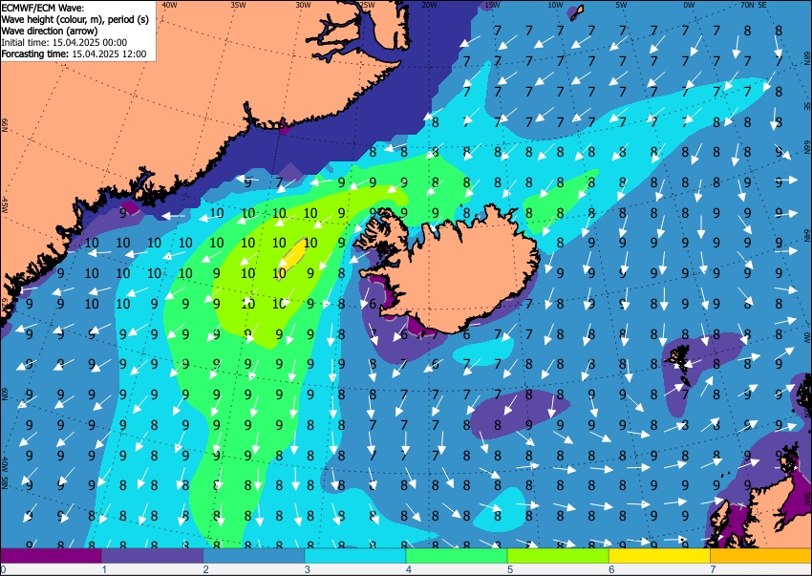Click the 35W longitude label at top
This screenshot has height=576, width=812.
pos(238,5)
